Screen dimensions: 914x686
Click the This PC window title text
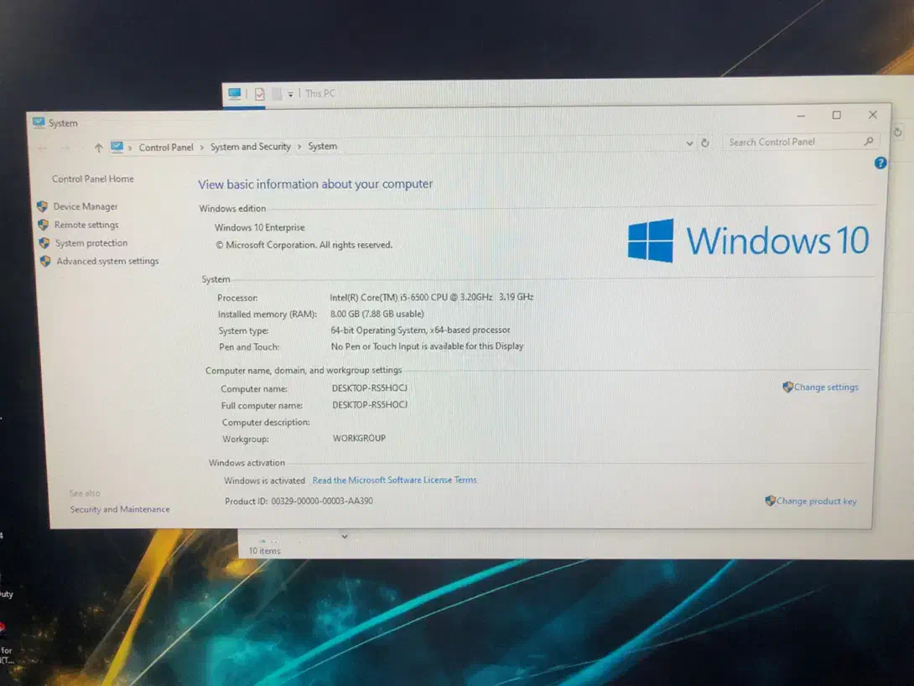(320, 93)
